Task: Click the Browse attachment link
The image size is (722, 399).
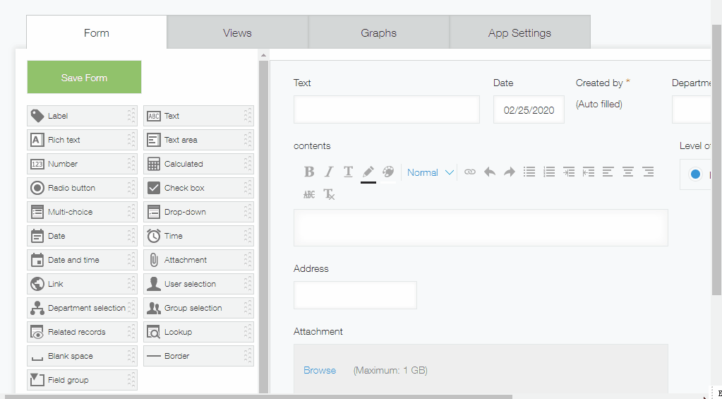Action: (x=320, y=371)
